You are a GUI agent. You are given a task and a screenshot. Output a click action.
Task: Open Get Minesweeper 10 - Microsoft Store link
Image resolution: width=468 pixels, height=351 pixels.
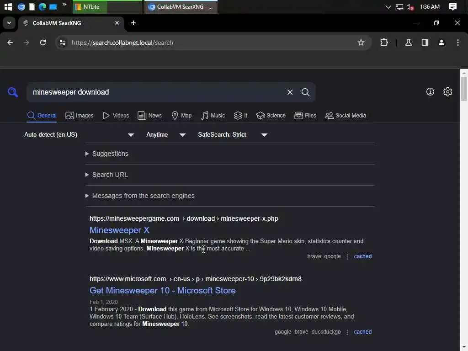pyautogui.click(x=163, y=291)
